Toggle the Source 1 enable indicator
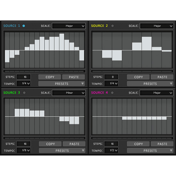Screen dimensions: 176x176 click(x=24, y=26)
